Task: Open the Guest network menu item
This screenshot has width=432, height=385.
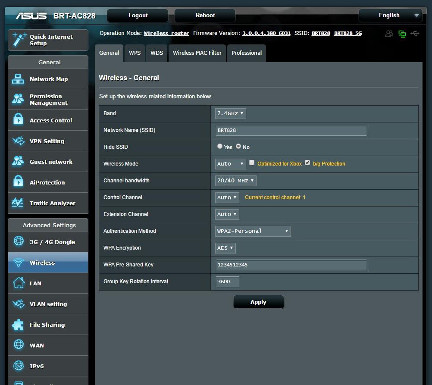Action: tap(48, 162)
